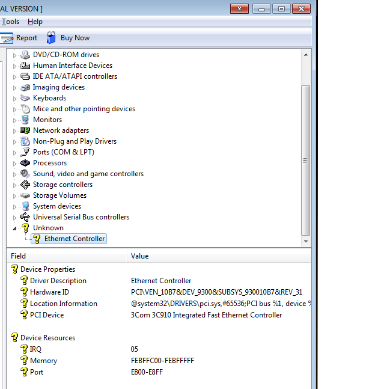Screen dimensions: 369x389
Task: Click the Unknown category question mark icon
Action: 25,228
